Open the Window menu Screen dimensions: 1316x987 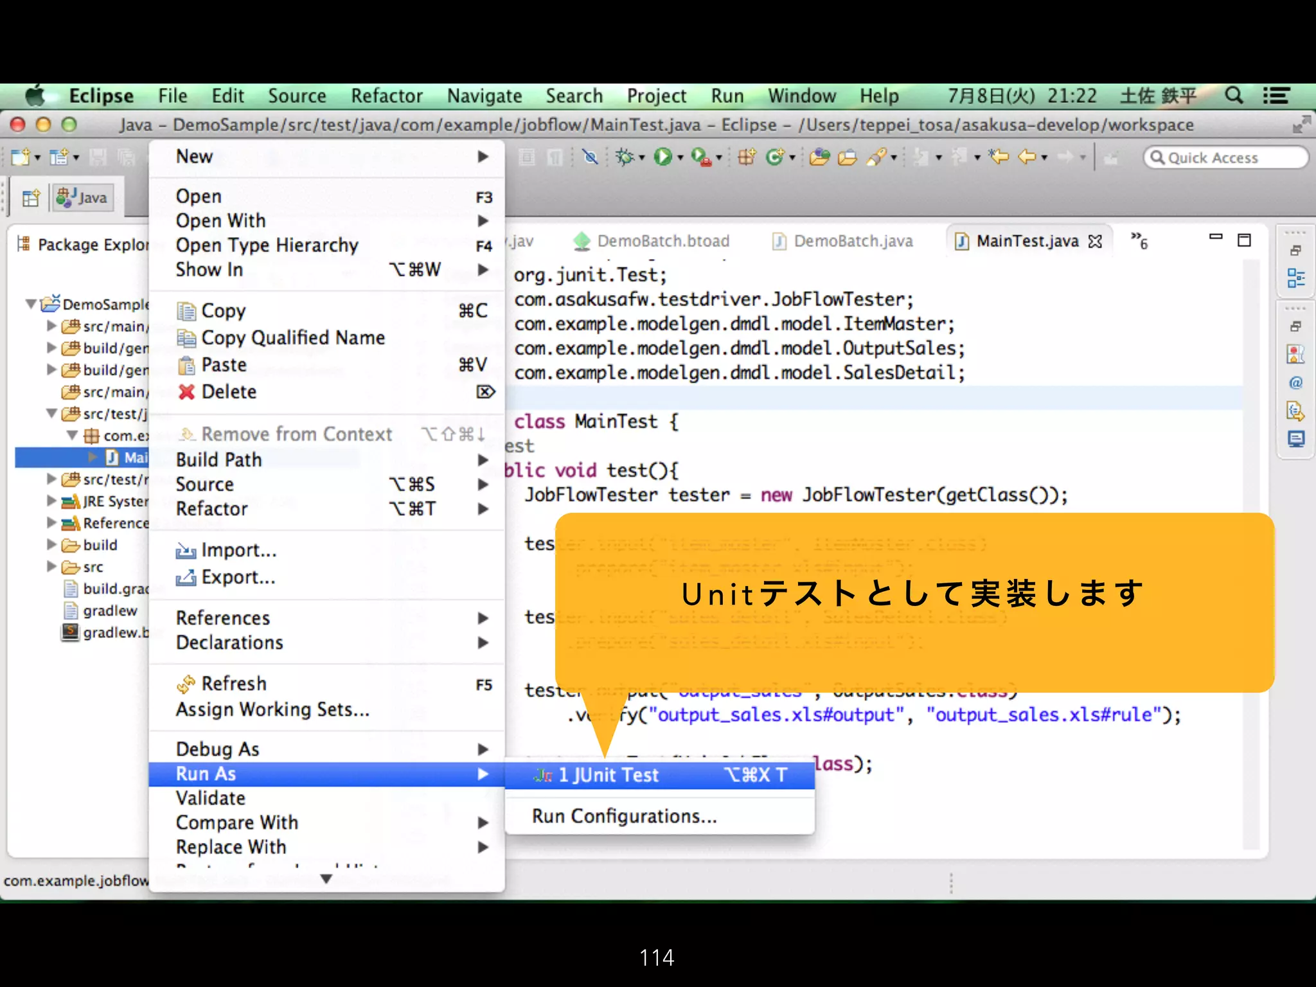click(802, 96)
